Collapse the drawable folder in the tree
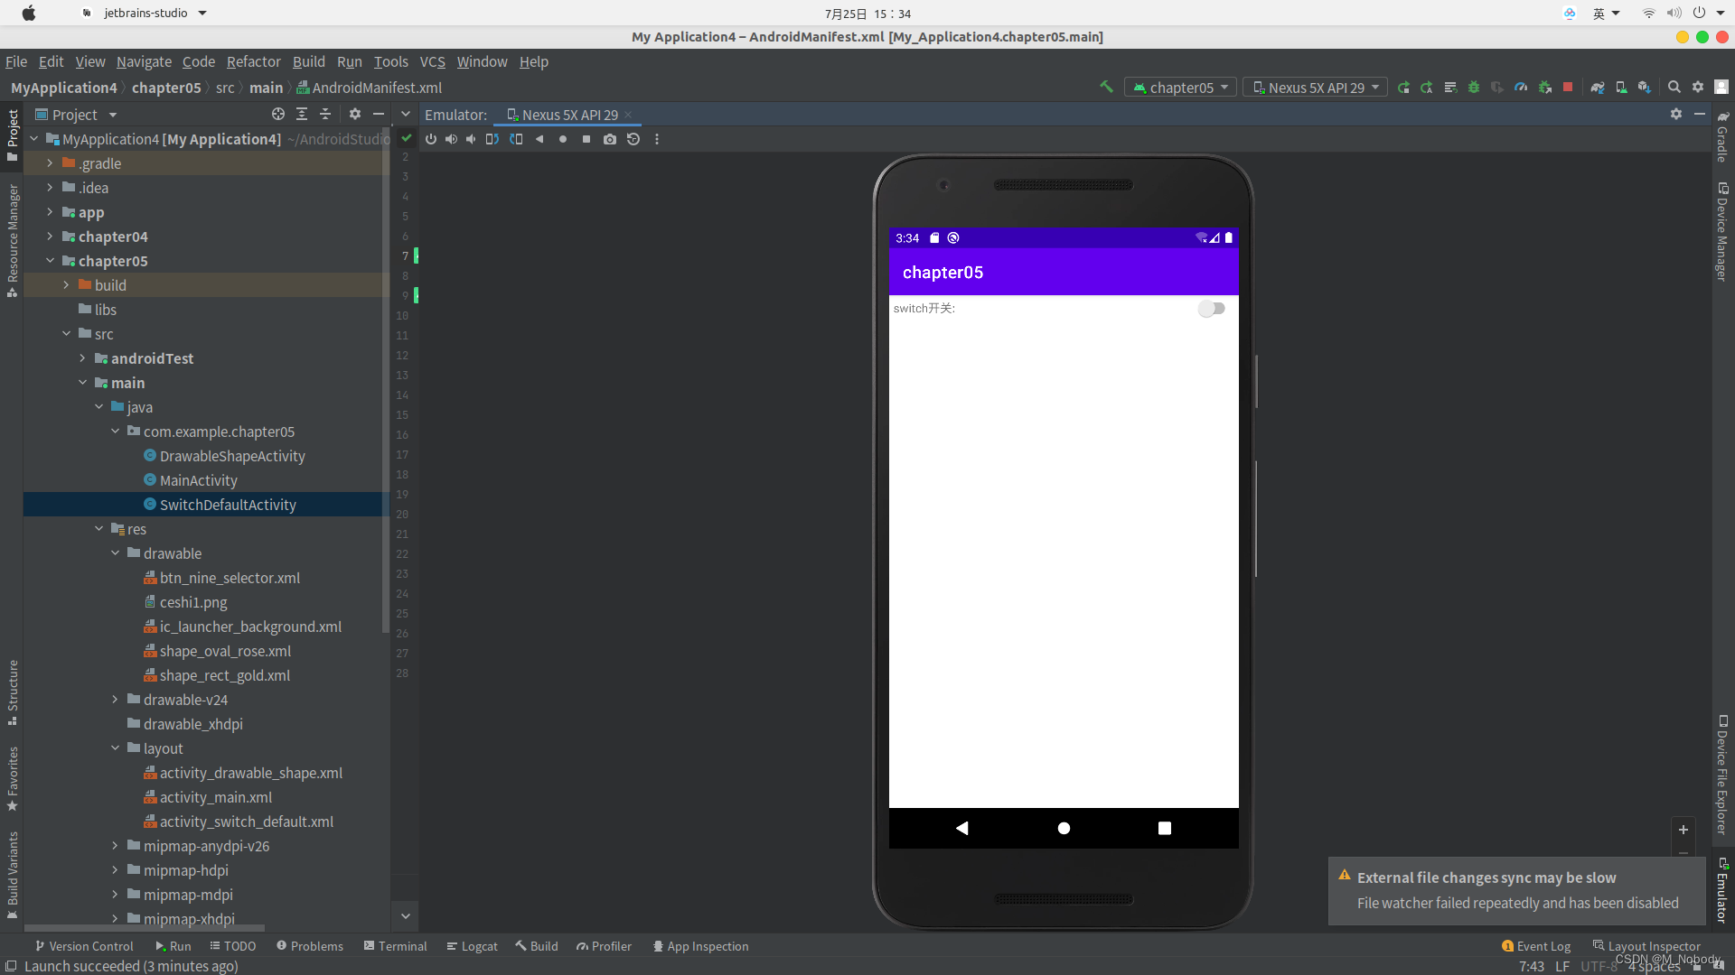This screenshot has height=975, width=1735. (x=116, y=553)
